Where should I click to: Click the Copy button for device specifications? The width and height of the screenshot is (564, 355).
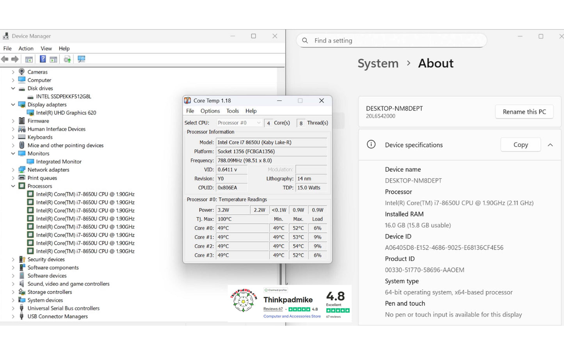click(520, 145)
